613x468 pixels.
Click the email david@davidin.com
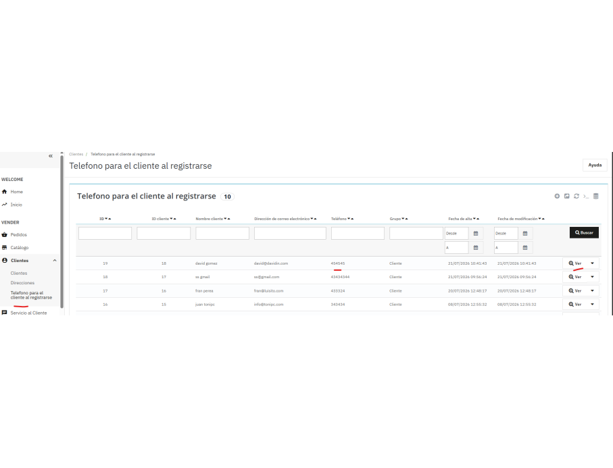coord(271,263)
